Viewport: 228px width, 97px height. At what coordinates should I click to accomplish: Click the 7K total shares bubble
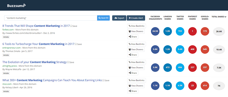pos(219,86)
